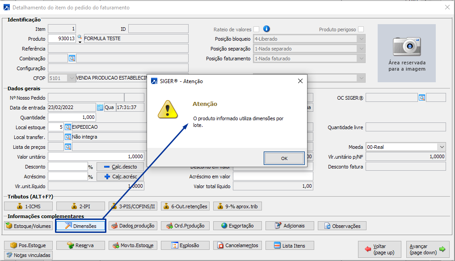455x261 pixels.
Task: Click the ID field
Action: 158,29
